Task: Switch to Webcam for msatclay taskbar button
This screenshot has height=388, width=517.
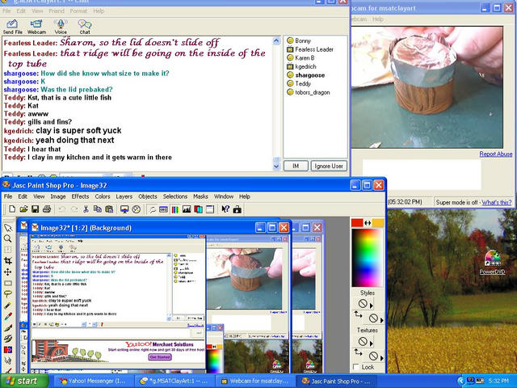Action: 255,381
